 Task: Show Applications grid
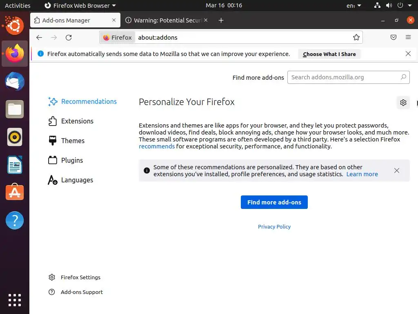click(15, 300)
